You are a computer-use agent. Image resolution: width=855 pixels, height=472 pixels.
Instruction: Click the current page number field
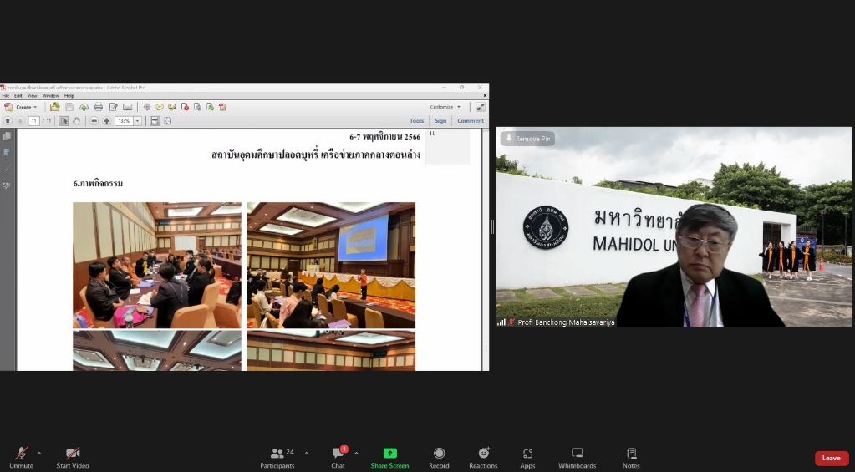pyautogui.click(x=33, y=121)
